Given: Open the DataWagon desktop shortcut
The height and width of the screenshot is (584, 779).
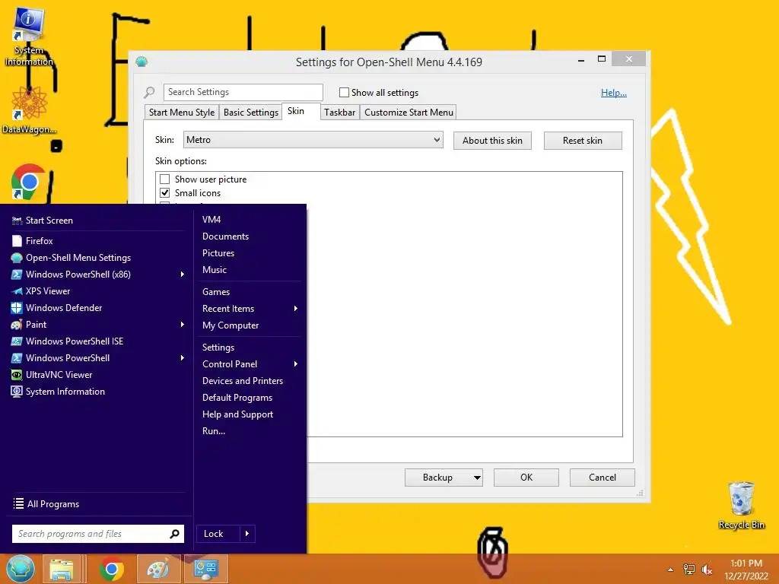Looking at the screenshot, I should pos(29,111).
